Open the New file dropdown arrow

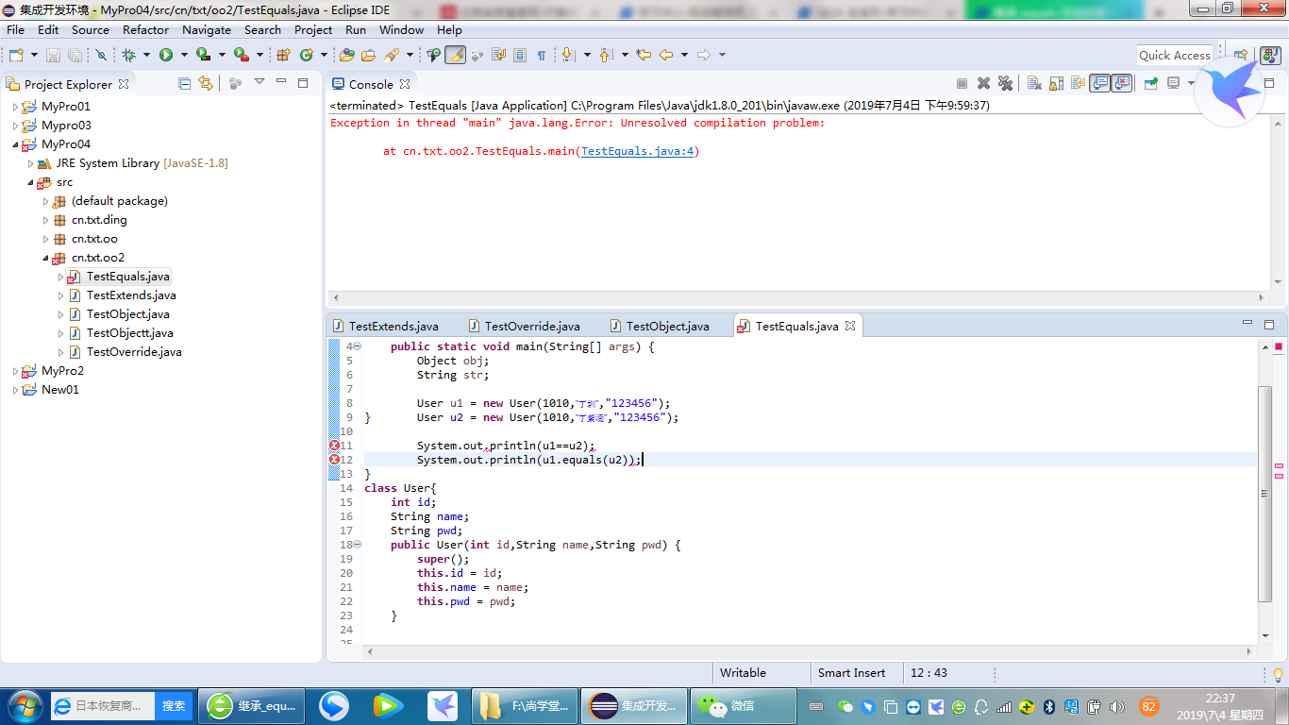[35, 55]
